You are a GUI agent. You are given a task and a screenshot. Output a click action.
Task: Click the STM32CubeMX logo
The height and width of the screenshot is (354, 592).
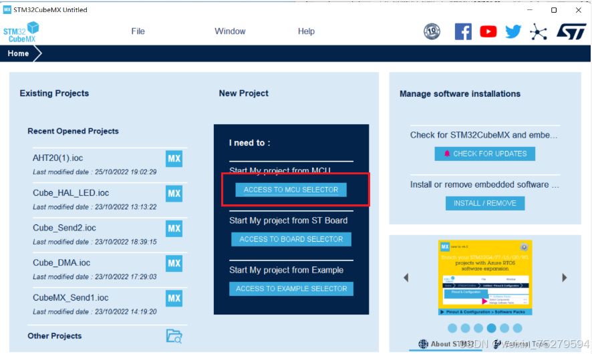point(21,32)
